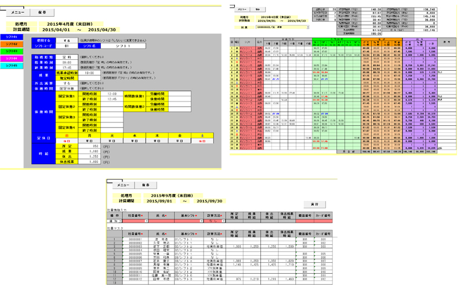This screenshot has width=464, height=290.
Task: Click the 所定 hourly wage field 950
Action: click(x=89, y=146)
